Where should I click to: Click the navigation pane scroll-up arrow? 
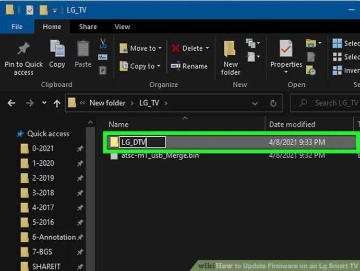90,123
